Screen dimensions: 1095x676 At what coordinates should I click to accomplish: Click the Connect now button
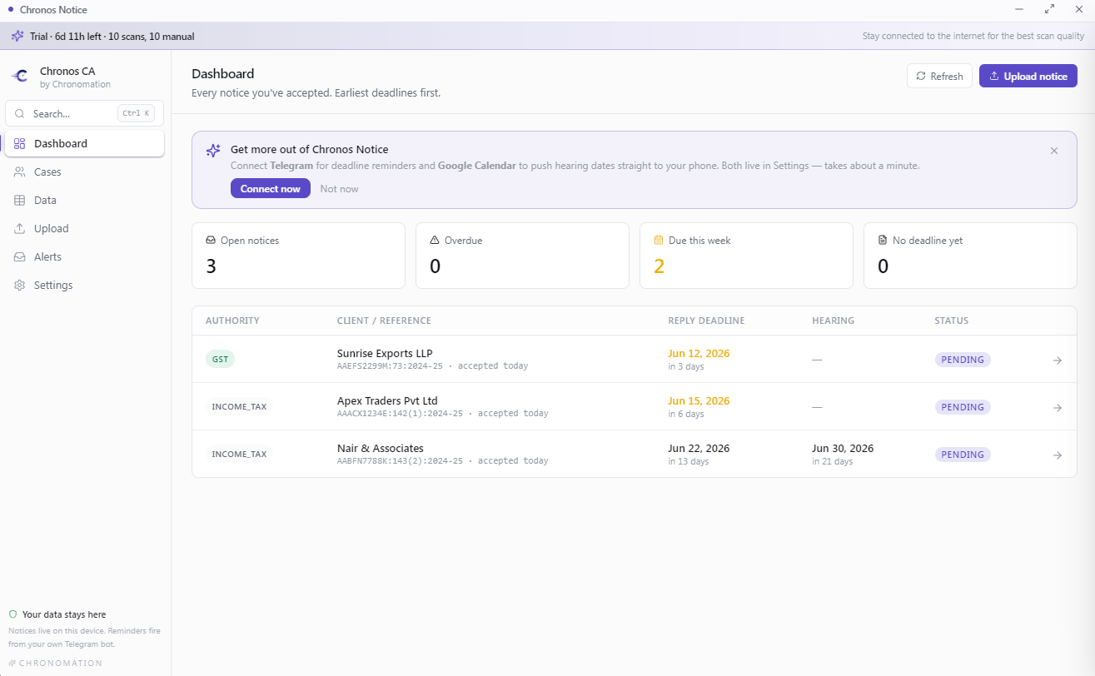271,189
